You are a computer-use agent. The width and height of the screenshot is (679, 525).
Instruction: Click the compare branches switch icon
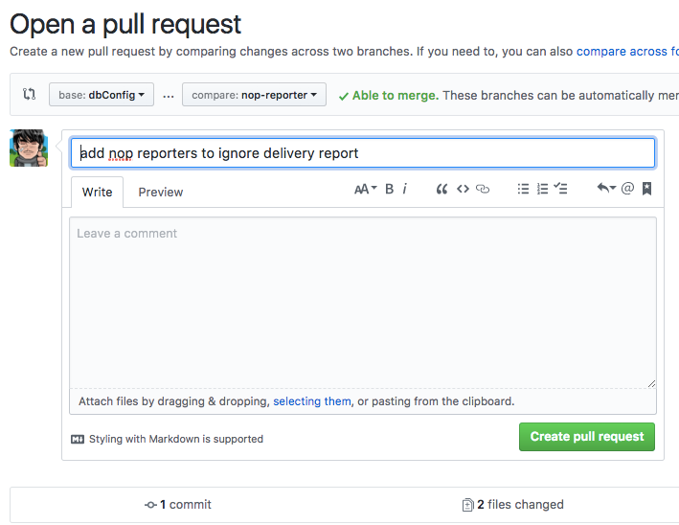coord(29,94)
